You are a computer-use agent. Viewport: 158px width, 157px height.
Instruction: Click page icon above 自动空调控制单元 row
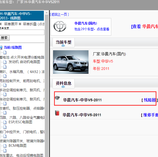pyautogui.click(x=5, y=94)
